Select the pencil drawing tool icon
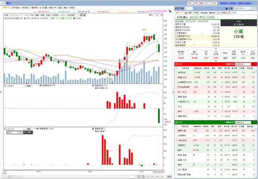The width and height of the screenshot is (258, 179). pos(85,15)
